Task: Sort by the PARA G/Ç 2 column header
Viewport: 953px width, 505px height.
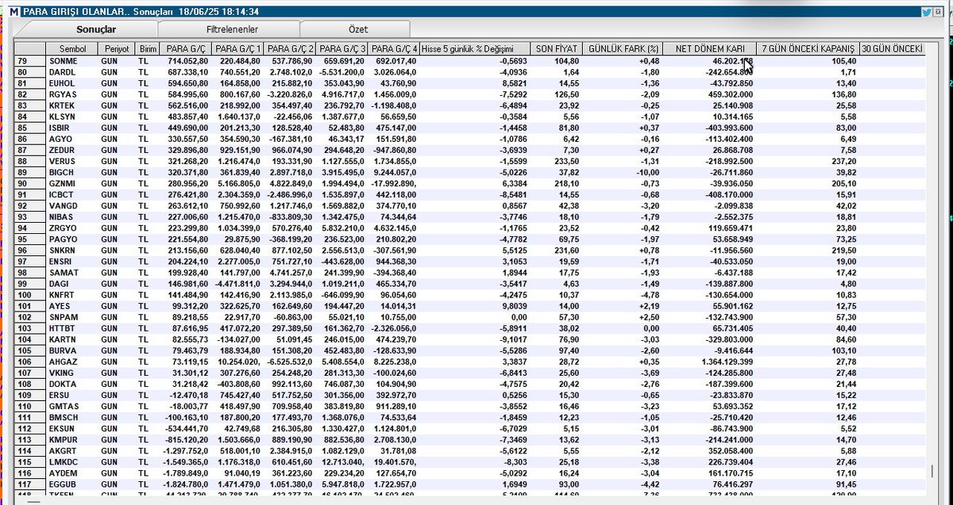Action: coord(290,48)
